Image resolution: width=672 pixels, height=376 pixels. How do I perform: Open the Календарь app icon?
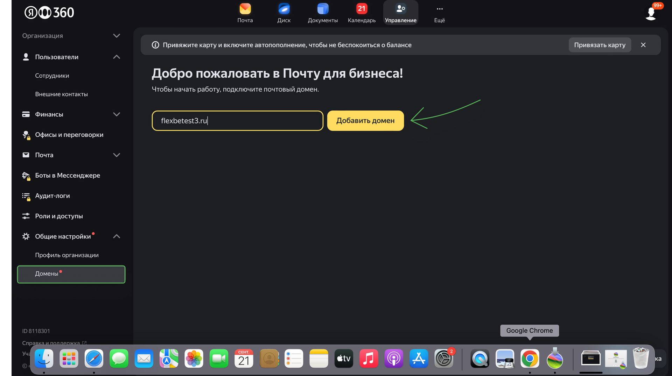coord(361,8)
